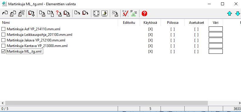Click the green triangle numbering icon
This screenshot has width=241, height=112.
(x=133, y=14)
